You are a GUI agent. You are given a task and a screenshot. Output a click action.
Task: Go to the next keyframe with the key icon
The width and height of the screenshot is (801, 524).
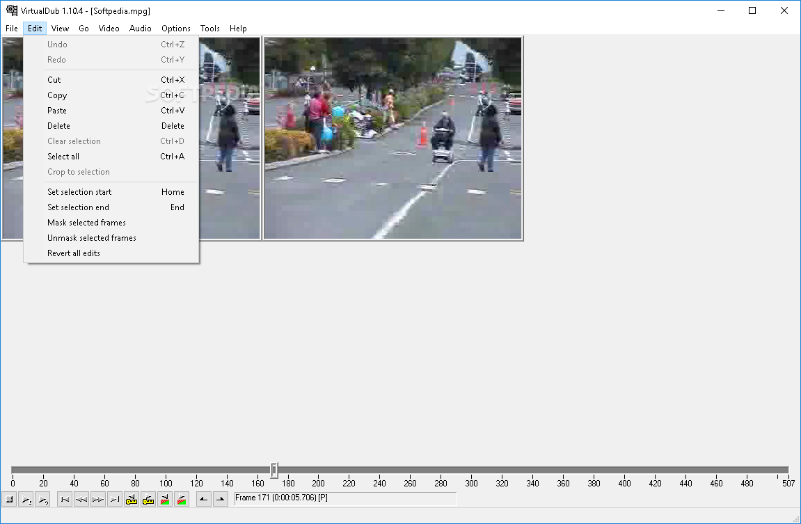pyautogui.click(x=148, y=499)
